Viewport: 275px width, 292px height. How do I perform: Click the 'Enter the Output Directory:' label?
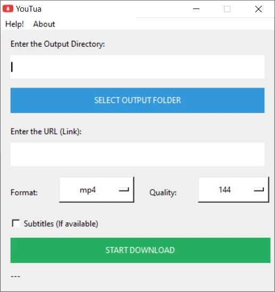(x=57, y=44)
